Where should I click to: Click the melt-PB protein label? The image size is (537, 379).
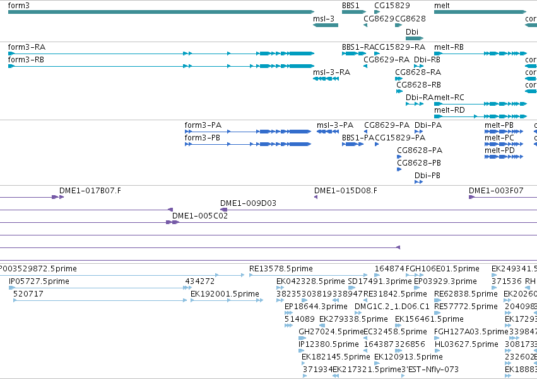point(499,125)
